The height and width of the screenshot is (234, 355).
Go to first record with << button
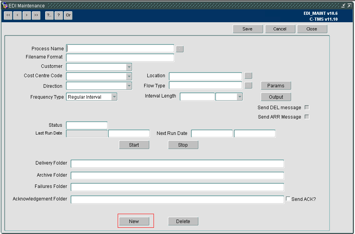(8, 15)
